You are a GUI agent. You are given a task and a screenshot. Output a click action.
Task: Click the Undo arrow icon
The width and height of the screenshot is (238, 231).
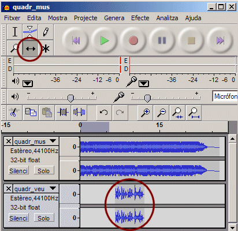click(x=104, y=112)
